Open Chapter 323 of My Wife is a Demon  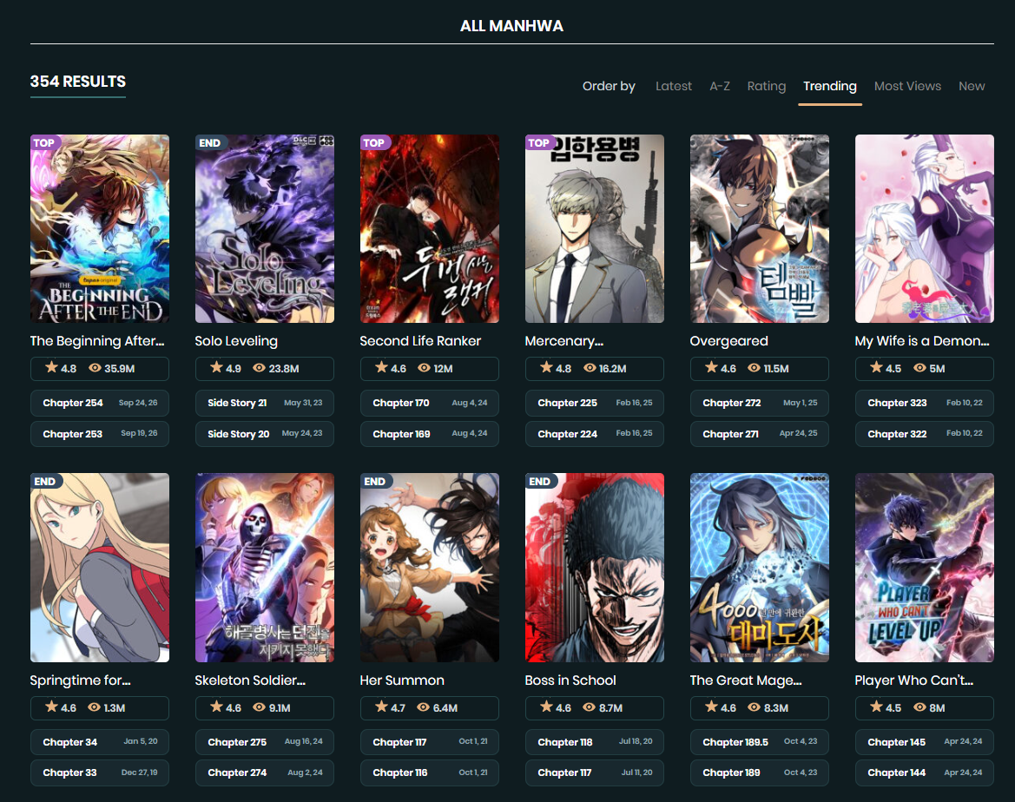pos(925,403)
